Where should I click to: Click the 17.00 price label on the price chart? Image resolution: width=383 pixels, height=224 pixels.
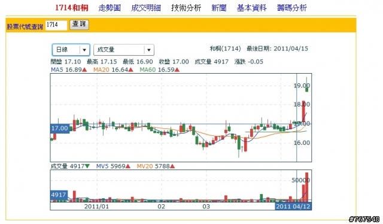point(60,128)
